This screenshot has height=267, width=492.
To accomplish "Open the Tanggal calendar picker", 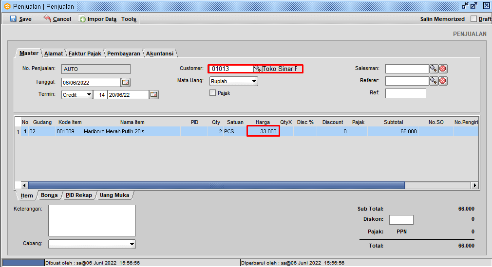I will (125, 83).
